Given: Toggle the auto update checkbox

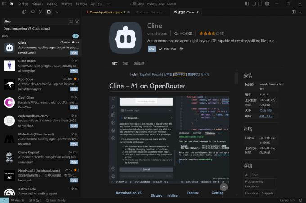Looking at the screenshot, I should tap(160, 48).
